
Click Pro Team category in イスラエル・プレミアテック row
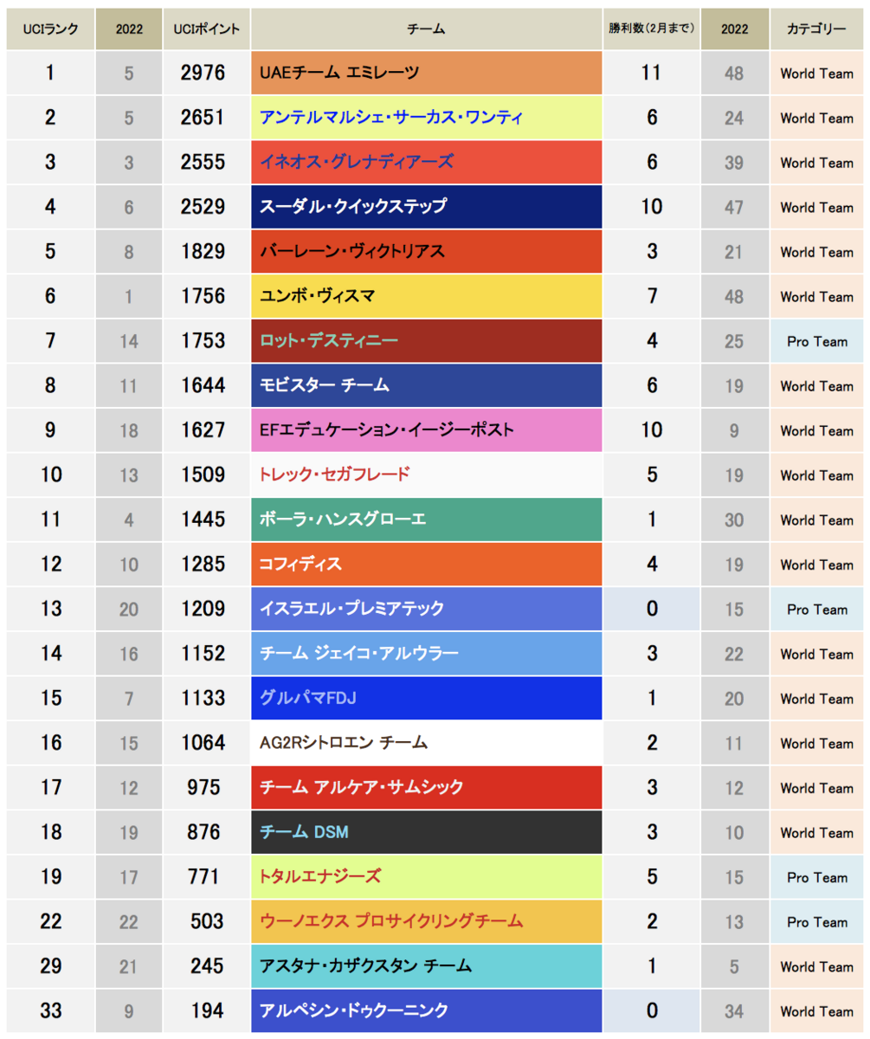pos(817,610)
